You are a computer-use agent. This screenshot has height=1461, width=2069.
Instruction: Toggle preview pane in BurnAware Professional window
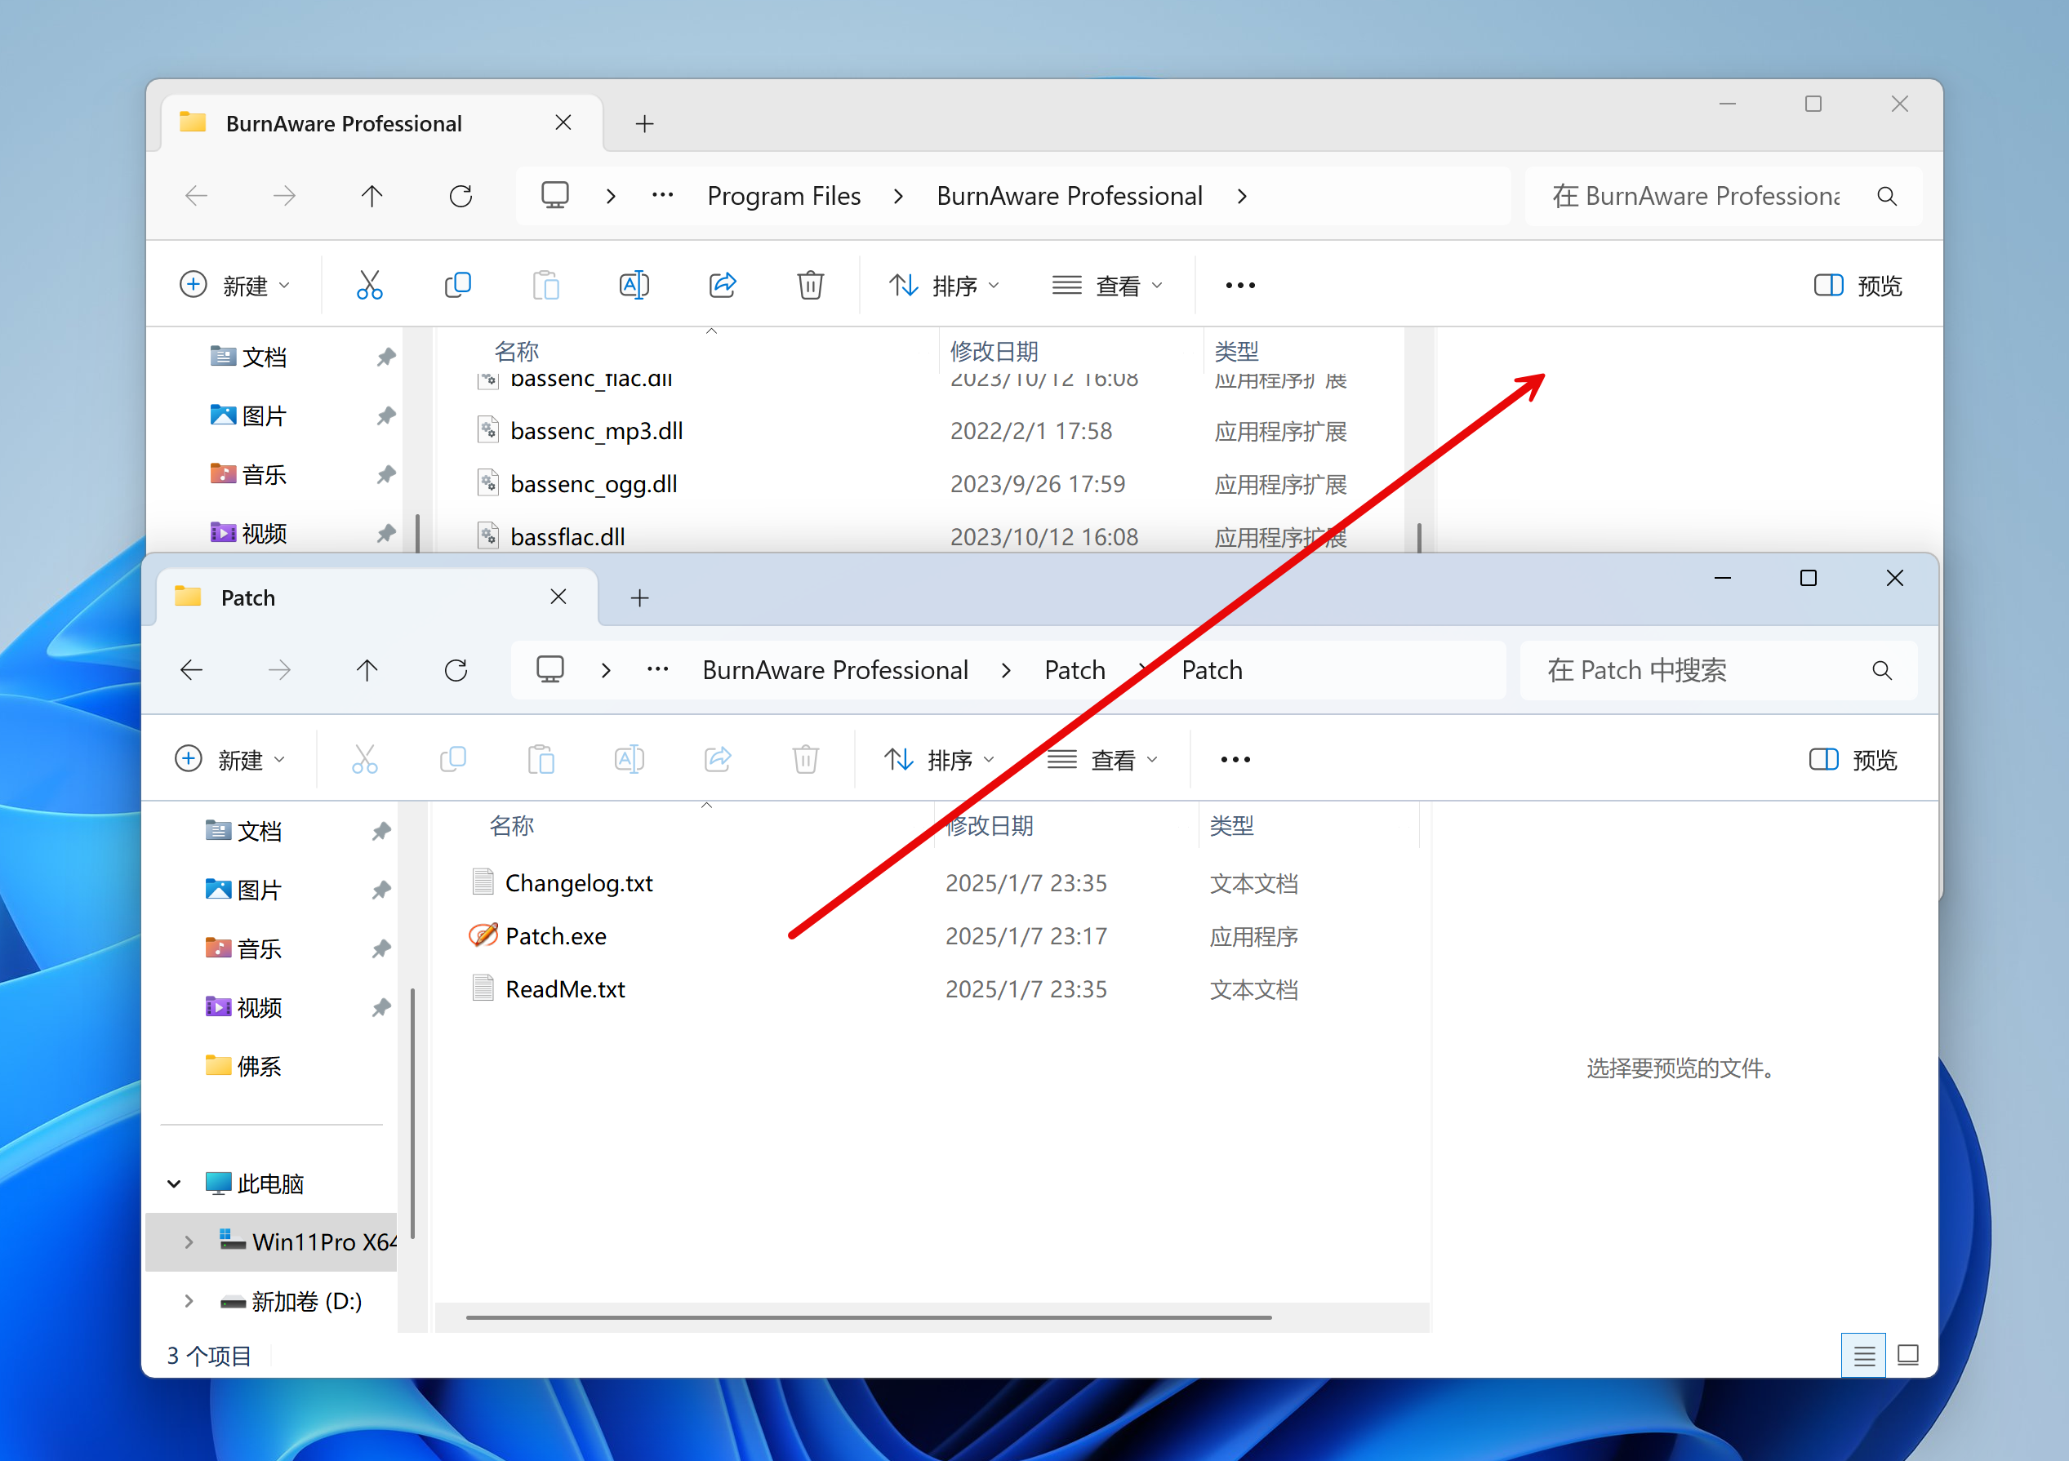[x=1858, y=286]
